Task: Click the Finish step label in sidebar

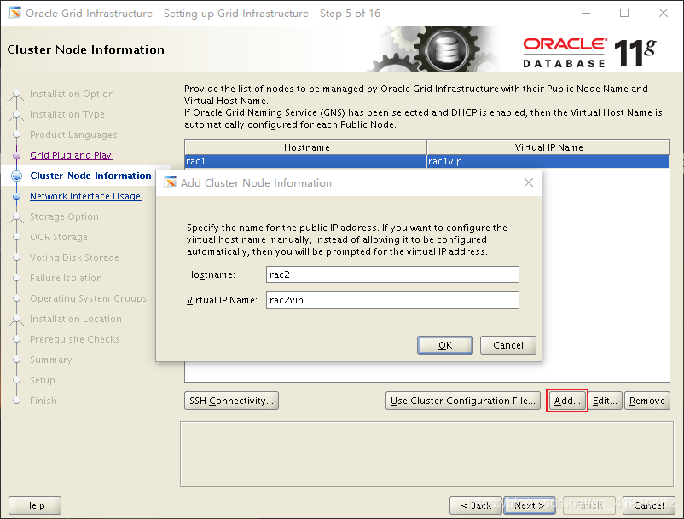Action: pyautogui.click(x=43, y=401)
